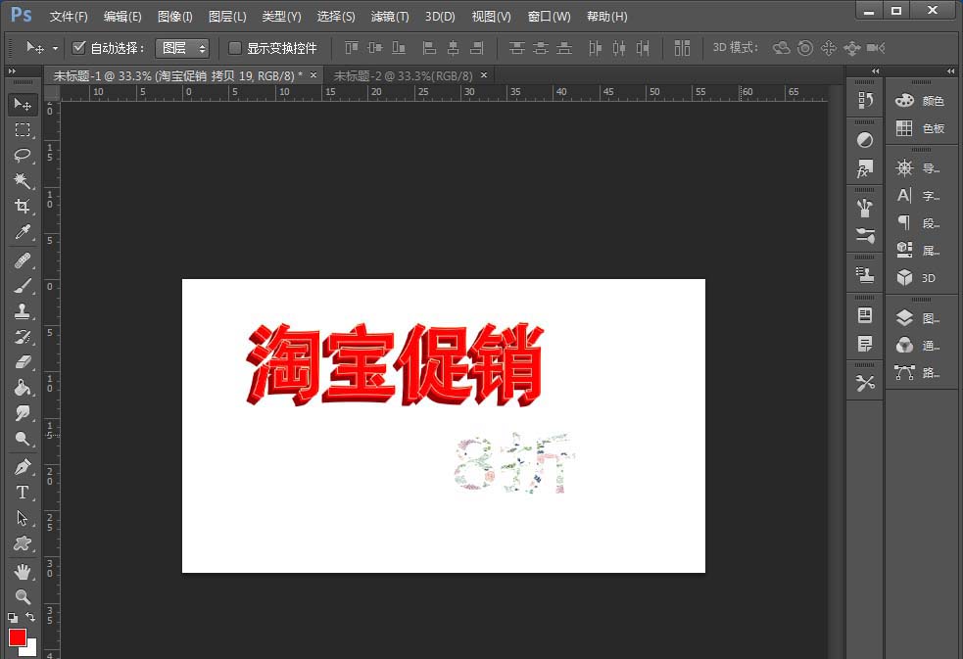963x659 pixels.
Task: Align left edges in the options bar
Action: pyautogui.click(x=429, y=48)
